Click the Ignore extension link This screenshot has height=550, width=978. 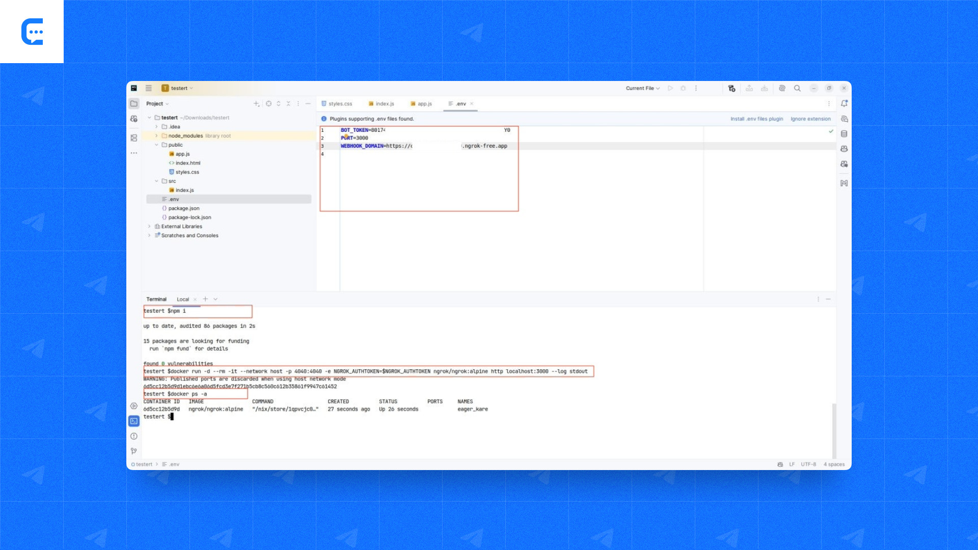tap(810, 119)
